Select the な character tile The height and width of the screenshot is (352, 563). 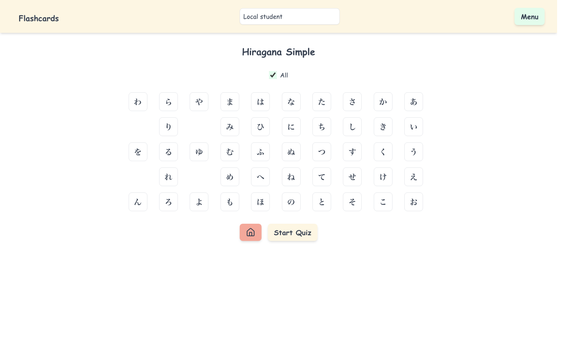[291, 102]
